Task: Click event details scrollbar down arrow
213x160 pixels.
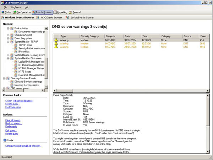Action: 208,151
